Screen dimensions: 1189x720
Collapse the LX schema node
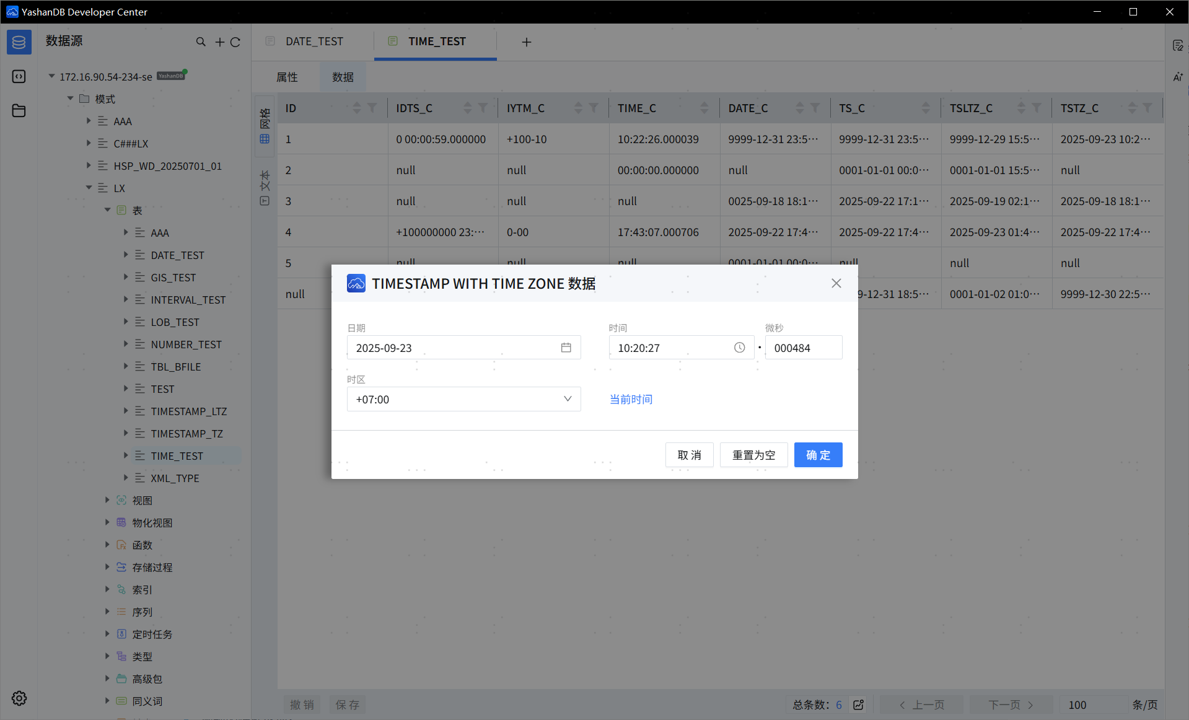coord(89,188)
